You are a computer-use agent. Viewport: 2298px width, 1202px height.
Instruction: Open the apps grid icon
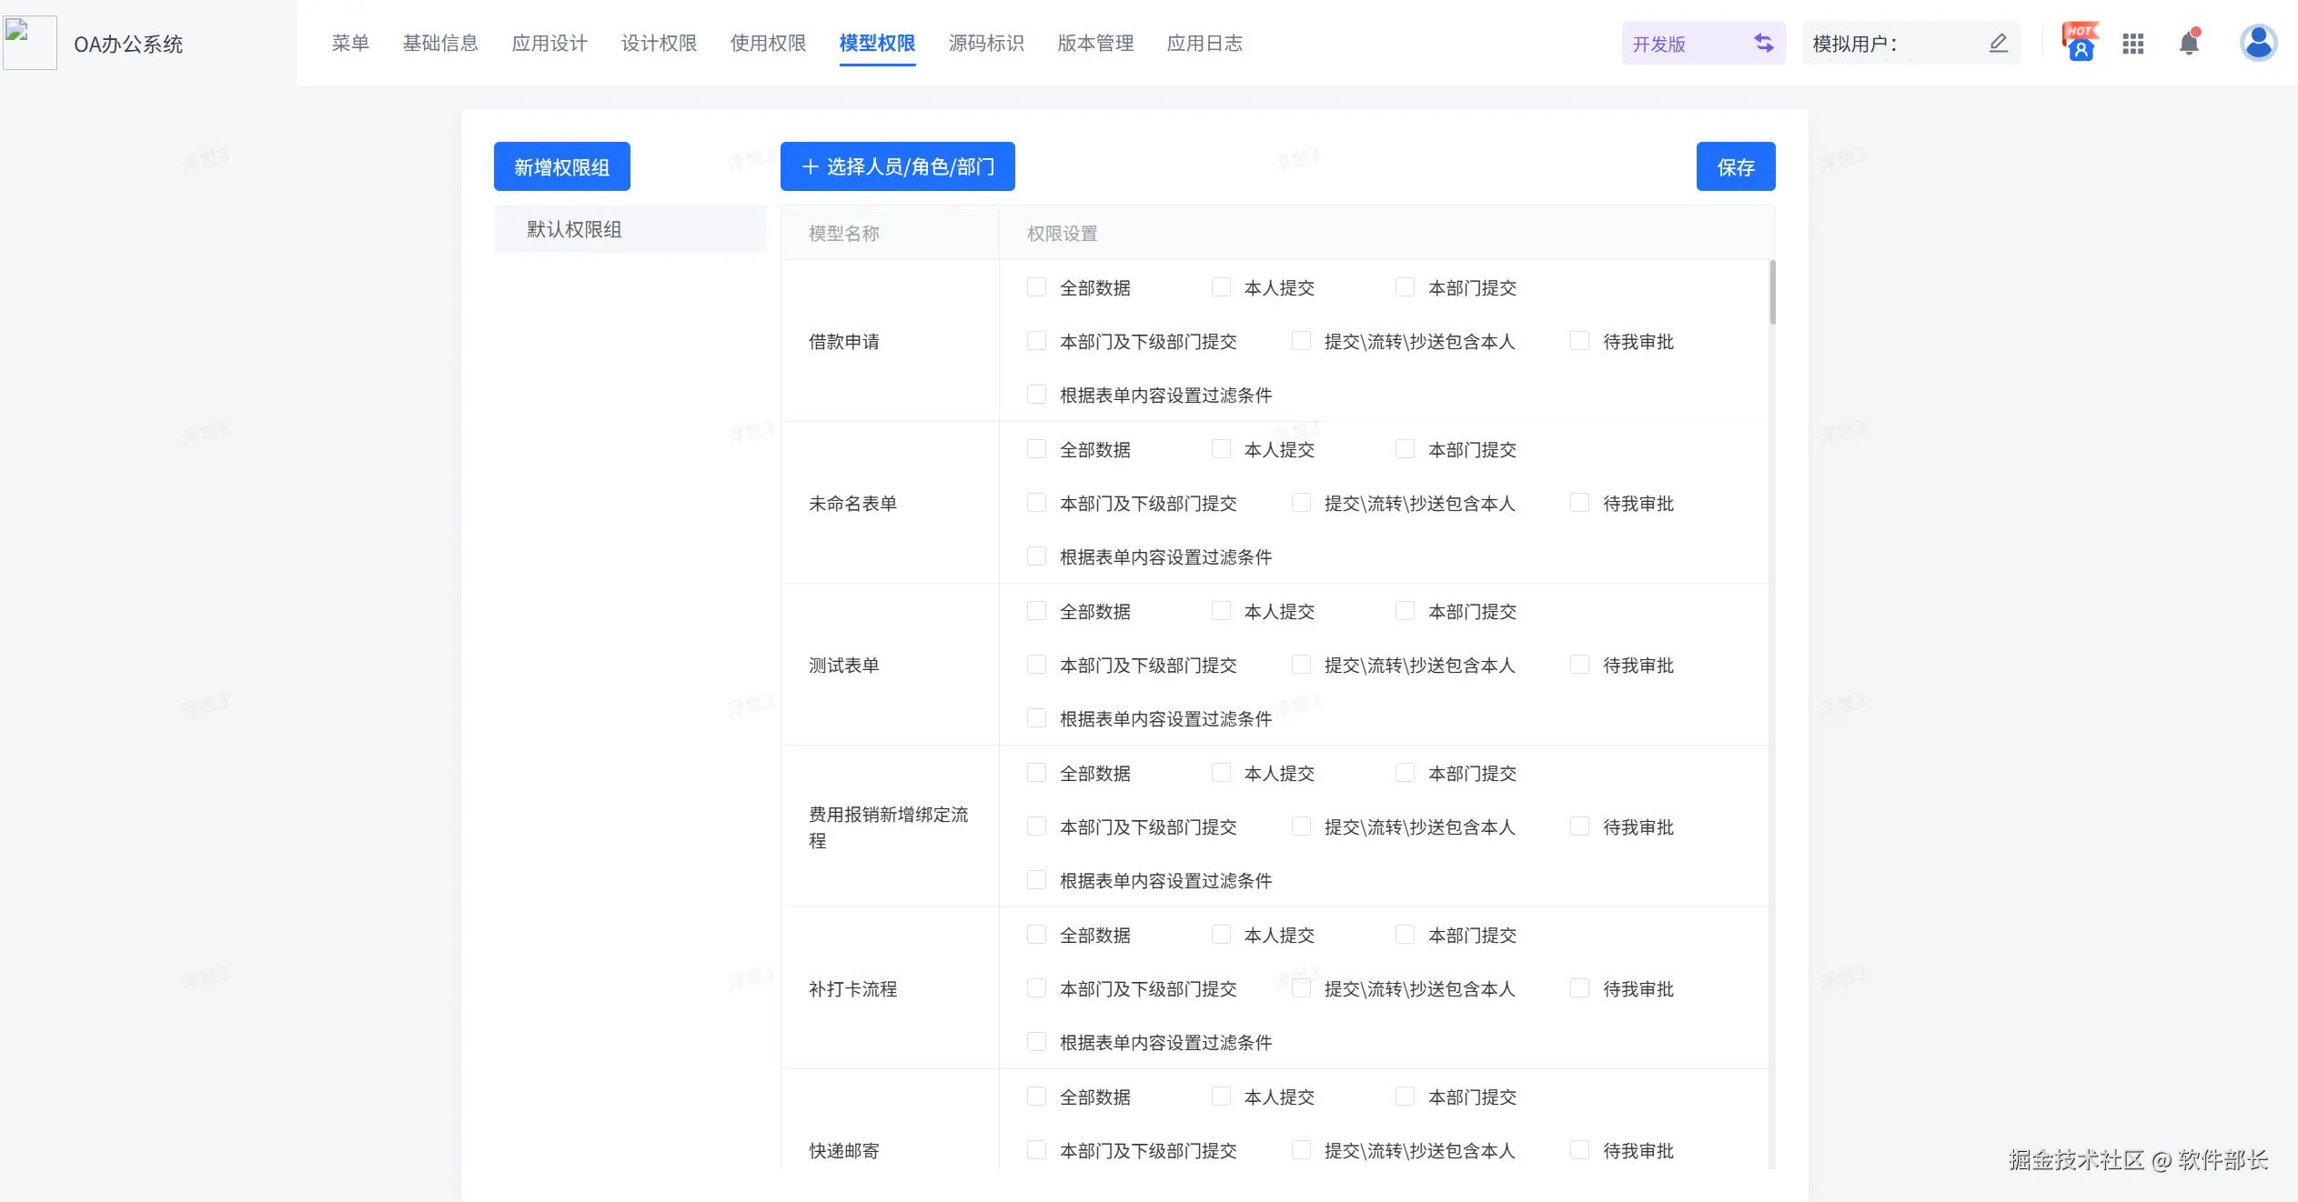coord(2133,44)
